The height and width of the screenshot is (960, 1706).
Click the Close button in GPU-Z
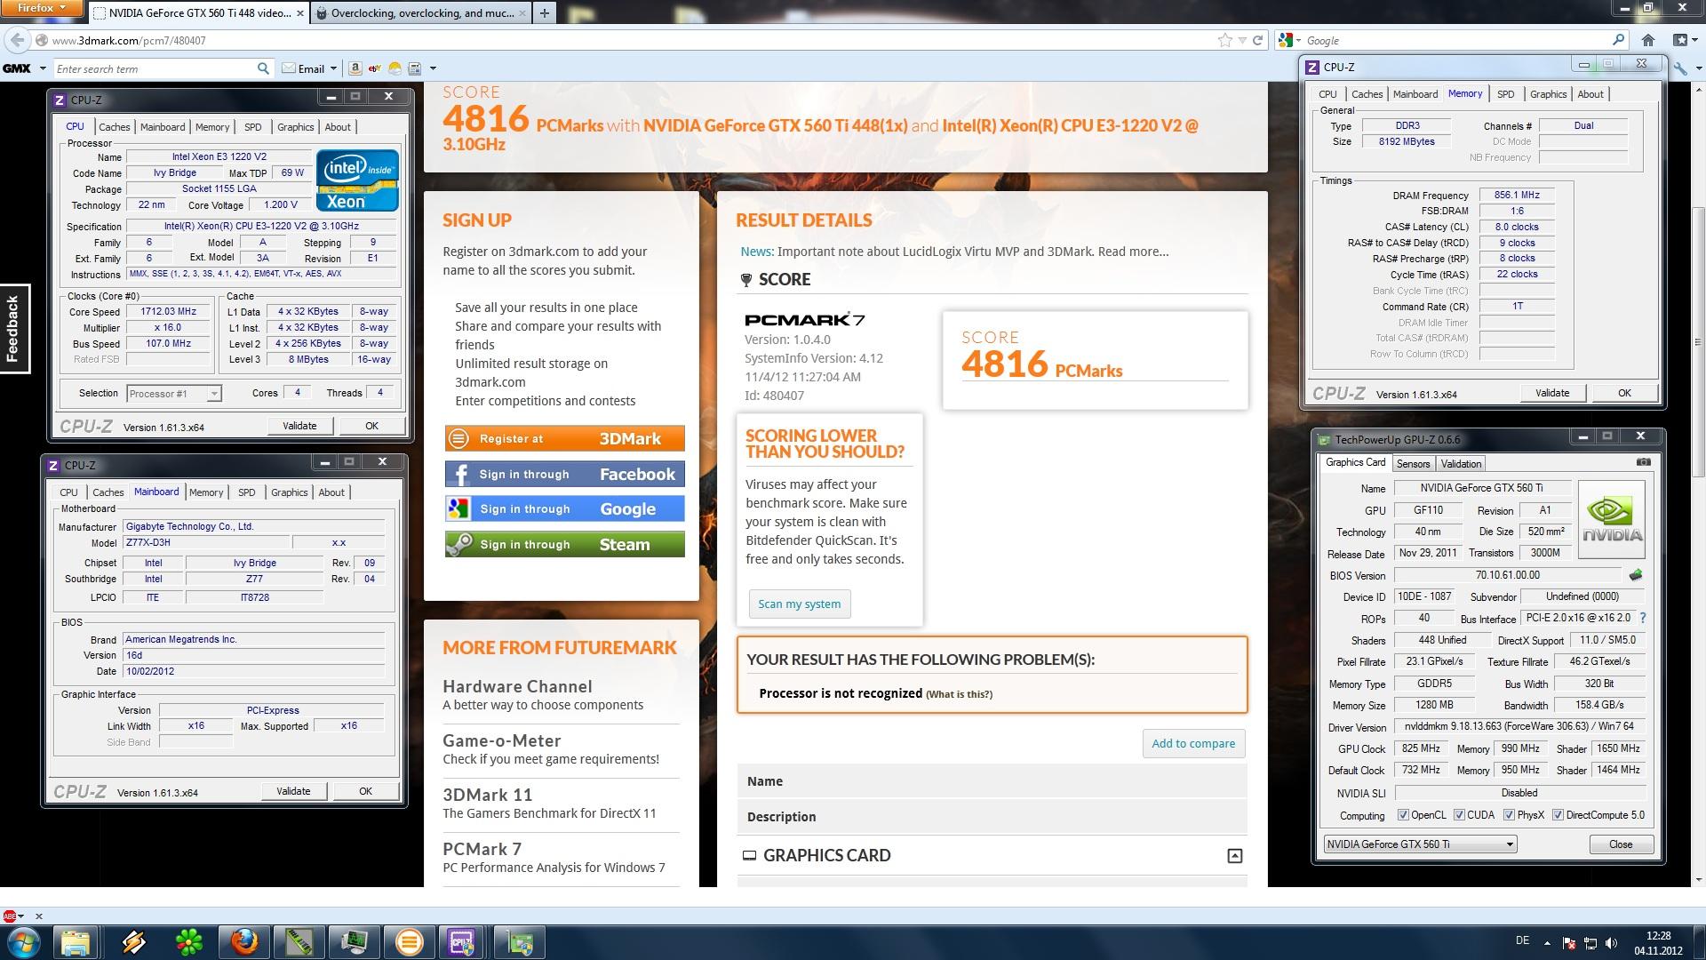pyautogui.click(x=1620, y=844)
